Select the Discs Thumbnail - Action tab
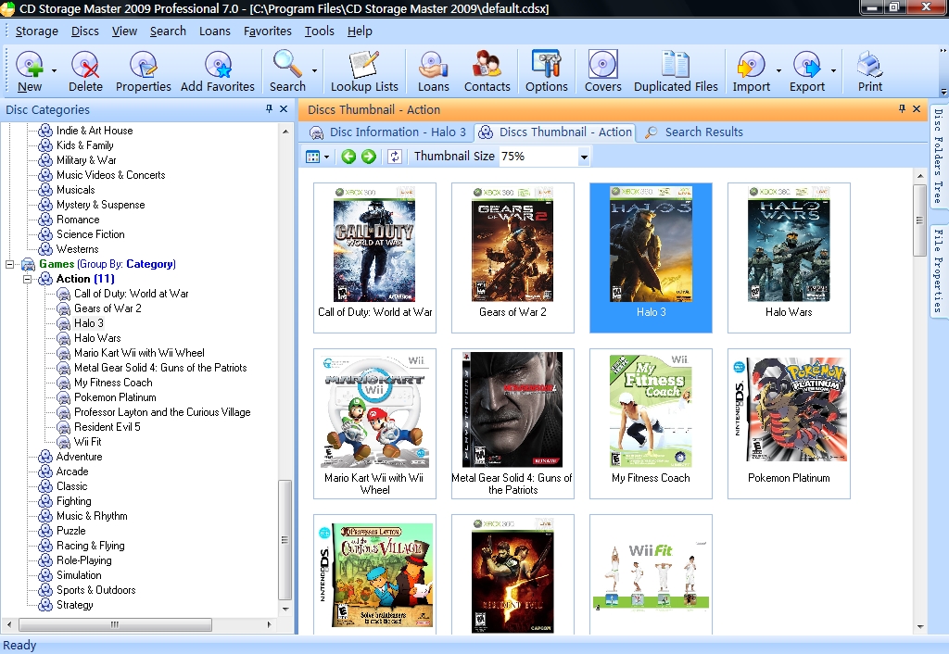Screen dimensions: 949x654 pos(554,132)
